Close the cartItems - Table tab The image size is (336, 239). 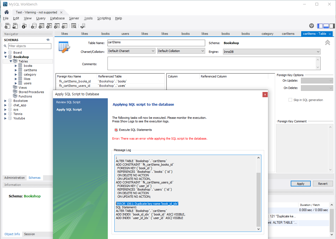tap(330, 34)
